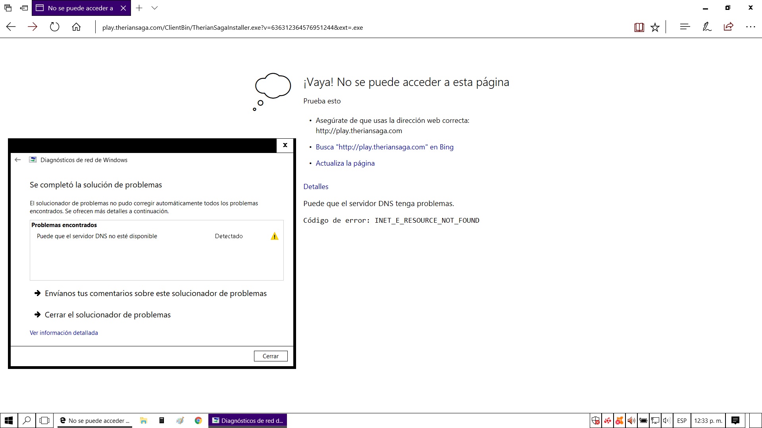Open network status tray icon
762x428 pixels.
pos(655,420)
